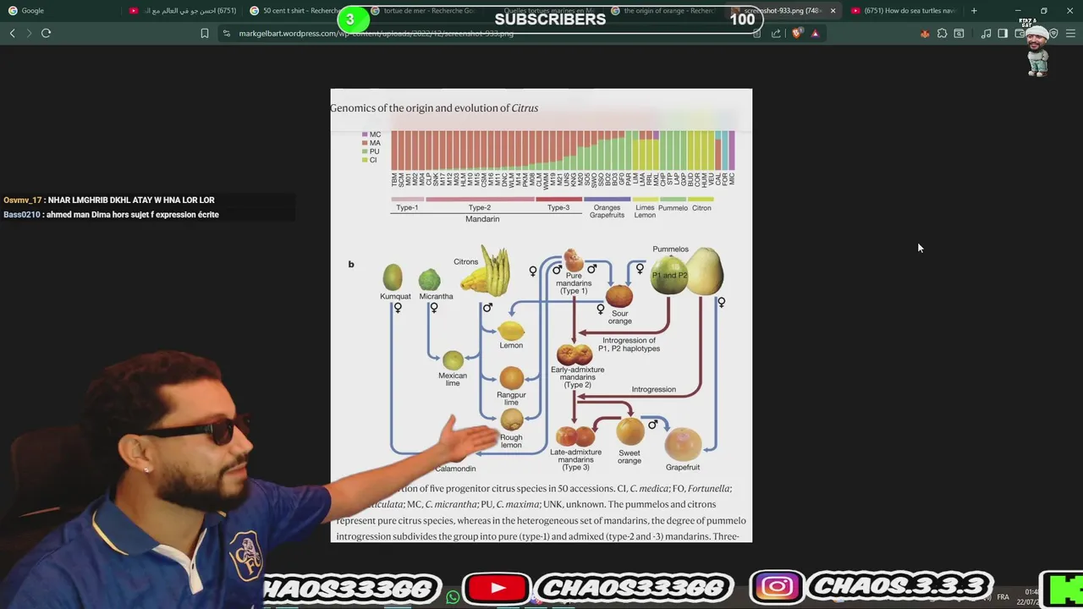Image resolution: width=1083 pixels, height=609 pixels.
Task: Switch to 'How do sea turtles nav' YouTube tab
Action: 904,10
